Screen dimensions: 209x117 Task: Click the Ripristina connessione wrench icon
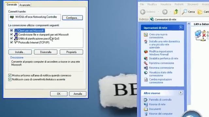[x=146, y=63]
